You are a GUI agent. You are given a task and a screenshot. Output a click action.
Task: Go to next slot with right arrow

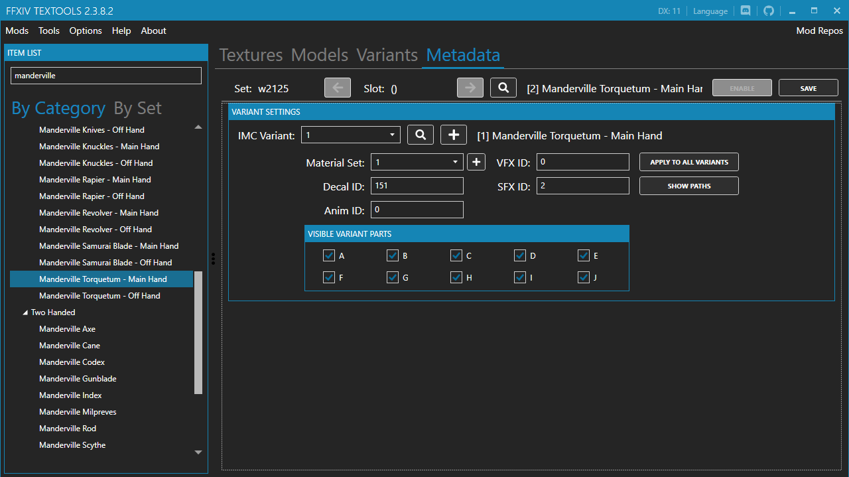point(470,88)
